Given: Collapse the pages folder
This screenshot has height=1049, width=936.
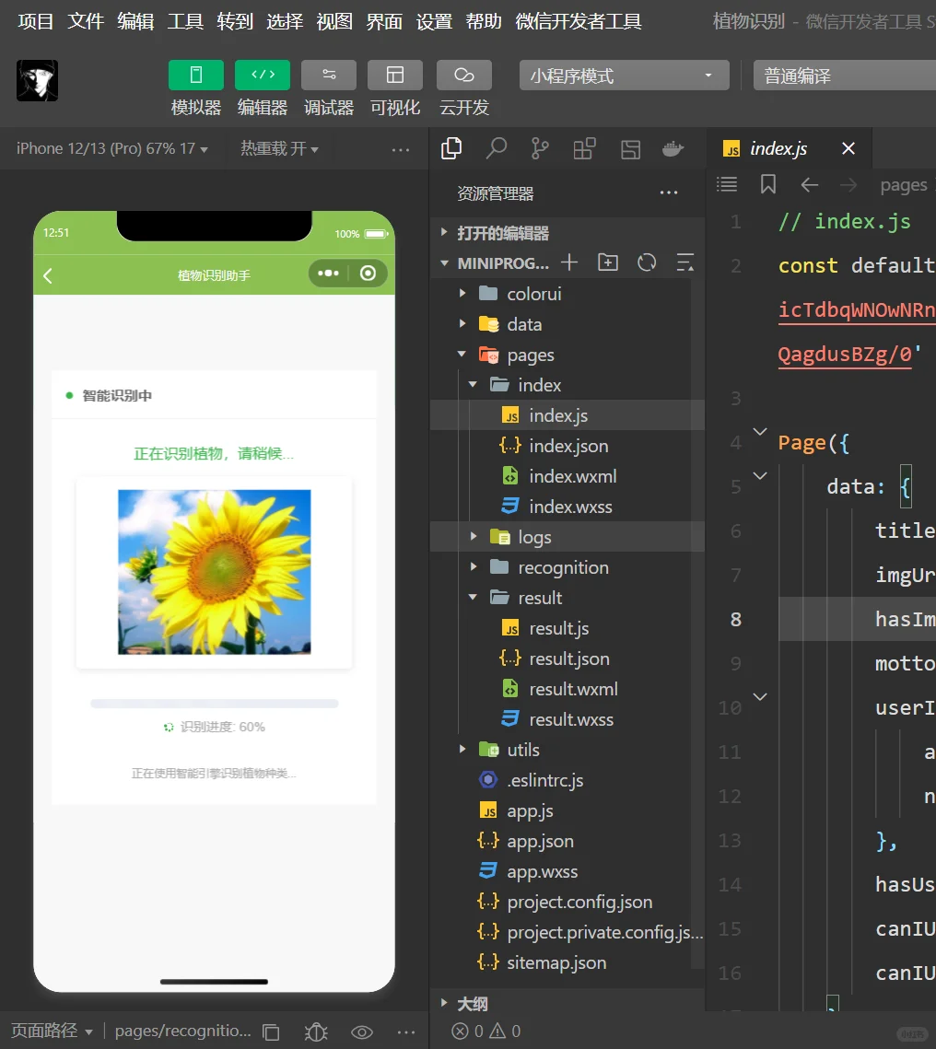Looking at the screenshot, I should tap(567, 355).
